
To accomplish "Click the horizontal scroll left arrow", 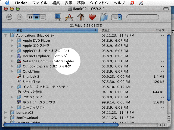I will [x=160, y=125].
